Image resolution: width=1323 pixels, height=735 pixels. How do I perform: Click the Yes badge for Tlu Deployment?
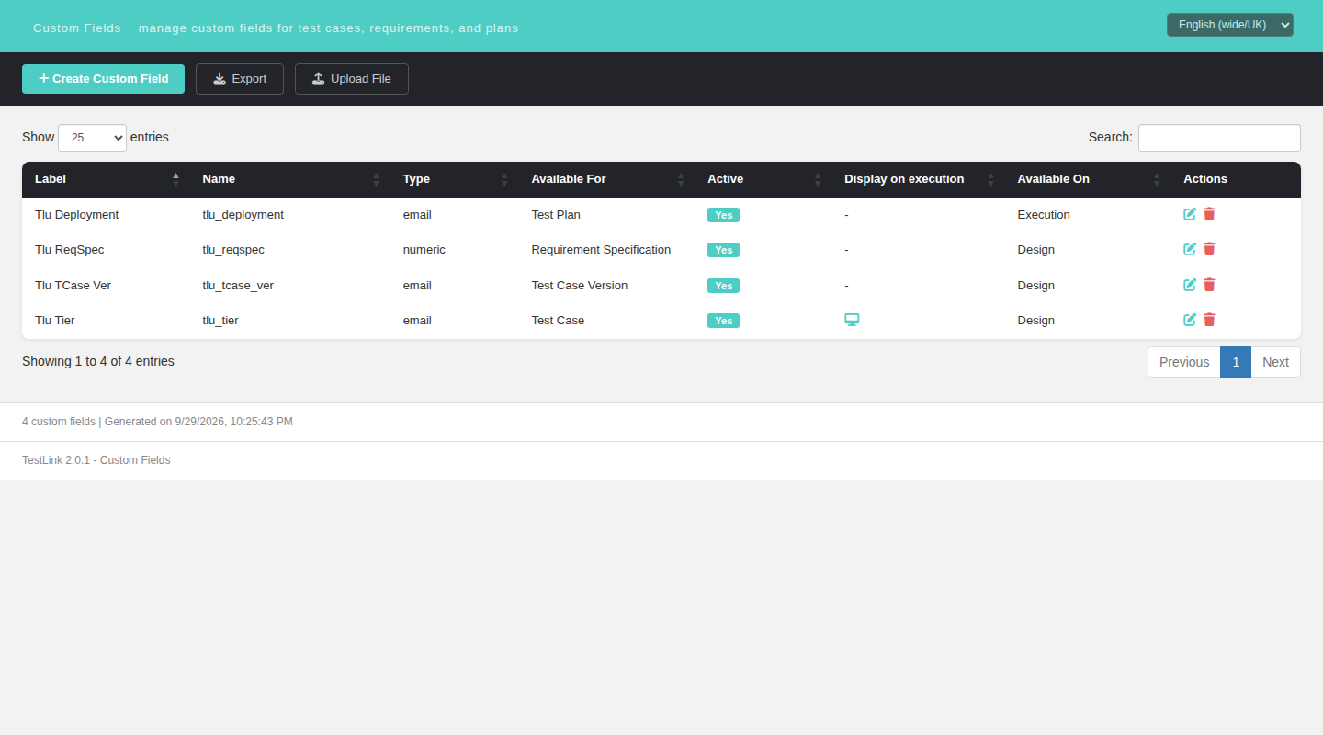[x=723, y=215]
